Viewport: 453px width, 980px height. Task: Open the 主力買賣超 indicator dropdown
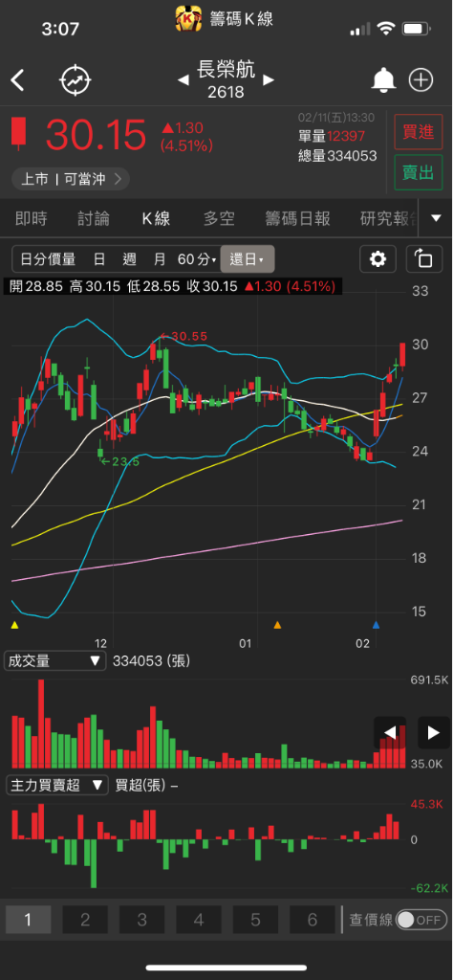tap(56, 786)
